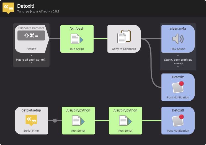Click the Detoxit! workflow logo icon
The image size is (206, 145).
coord(8,8)
